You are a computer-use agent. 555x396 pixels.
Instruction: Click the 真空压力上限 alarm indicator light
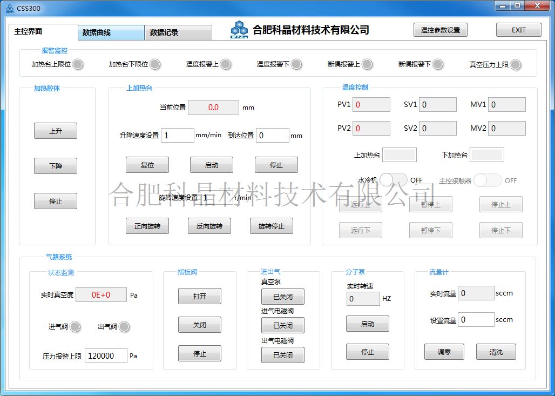pyautogui.click(x=516, y=64)
